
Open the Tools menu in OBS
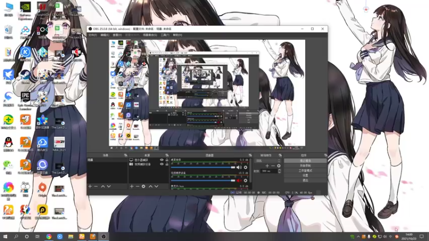click(x=165, y=35)
